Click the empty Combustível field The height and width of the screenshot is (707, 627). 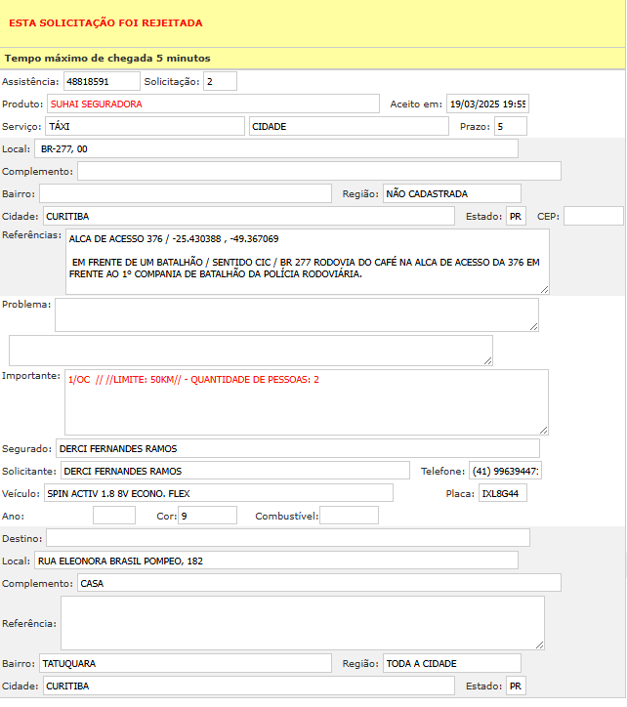[x=349, y=516]
